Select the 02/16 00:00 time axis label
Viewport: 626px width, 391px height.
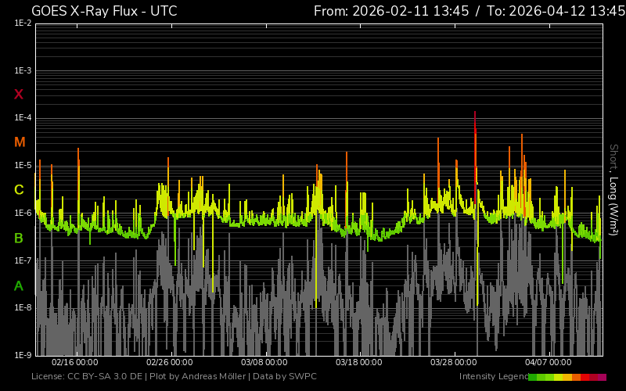point(75,363)
